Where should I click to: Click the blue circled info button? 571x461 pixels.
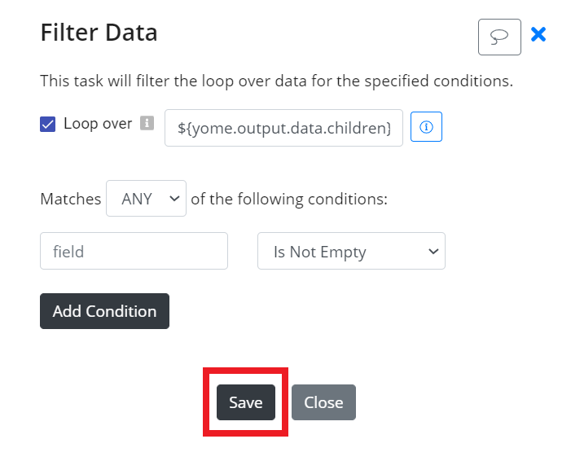426,127
